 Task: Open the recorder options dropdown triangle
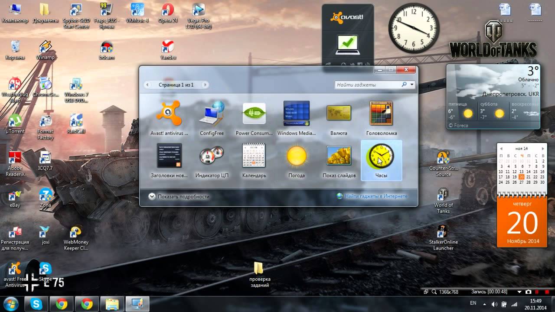(519, 292)
